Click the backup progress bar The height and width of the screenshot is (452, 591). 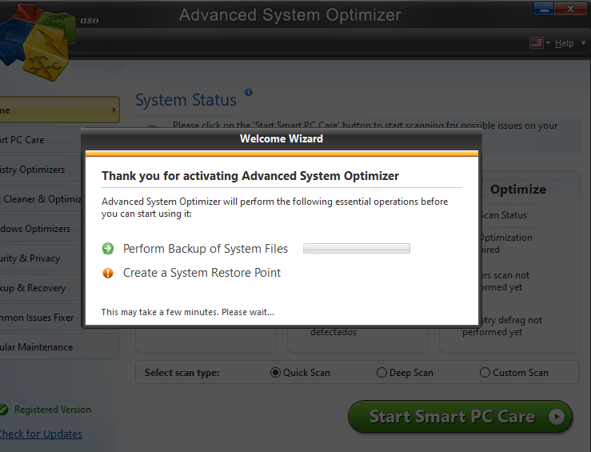(356, 249)
